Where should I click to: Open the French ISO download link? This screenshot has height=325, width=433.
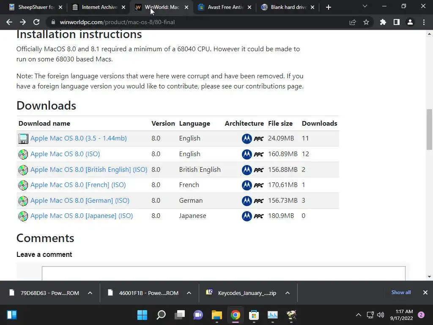(x=78, y=185)
